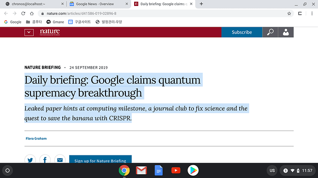This screenshot has height=178, width=318.
Task: Click the article headline text
Action: tap(112, 86)
